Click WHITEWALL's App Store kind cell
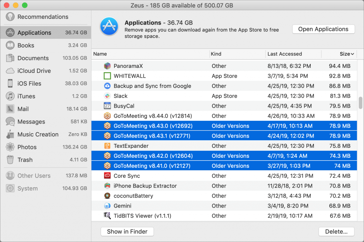 coord(224,76)
